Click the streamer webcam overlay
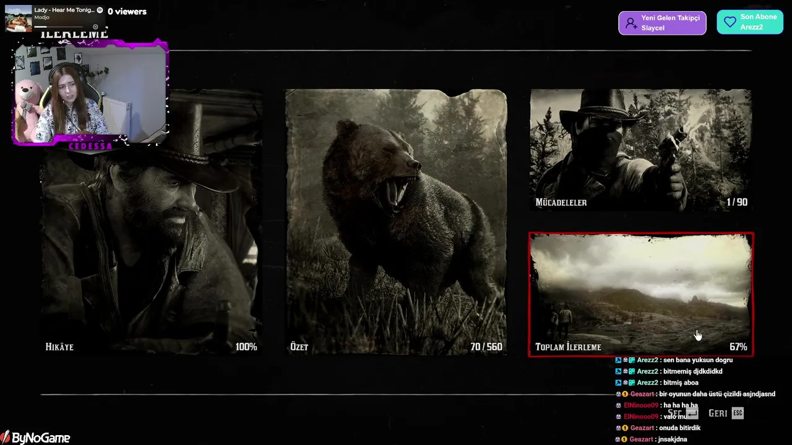 90,93
